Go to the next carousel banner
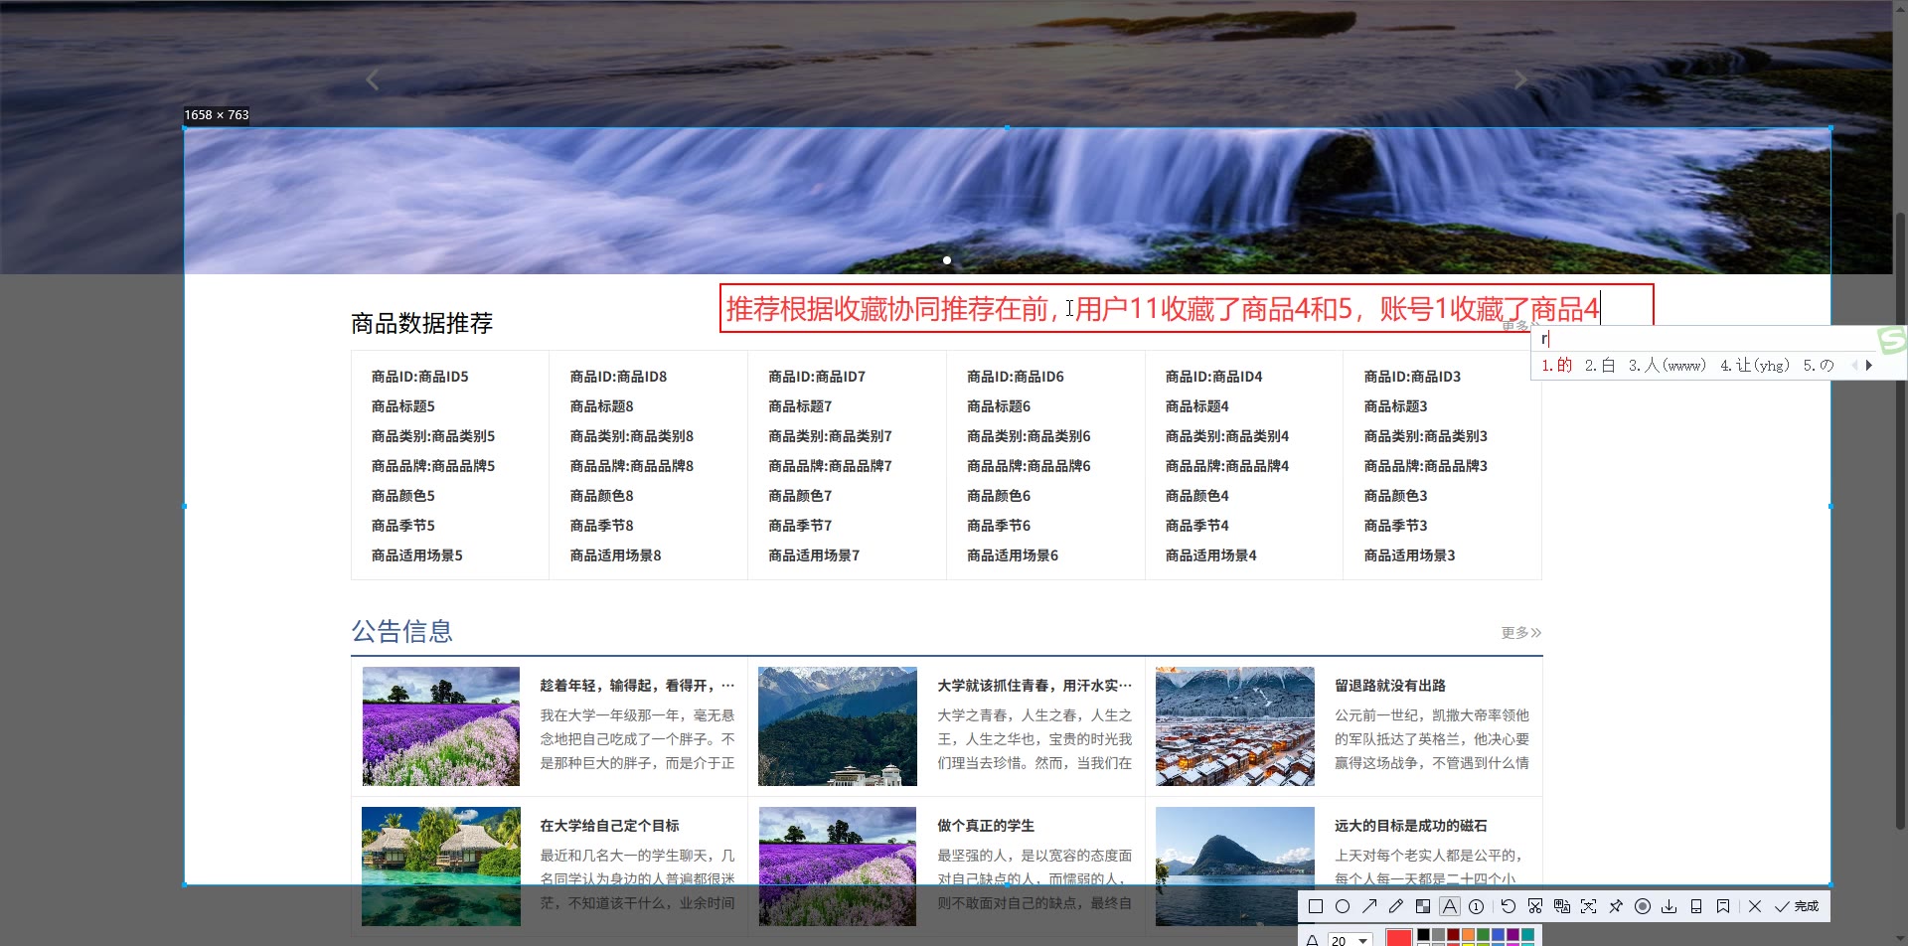1908x946 pixels. (x=1519, y=80)
